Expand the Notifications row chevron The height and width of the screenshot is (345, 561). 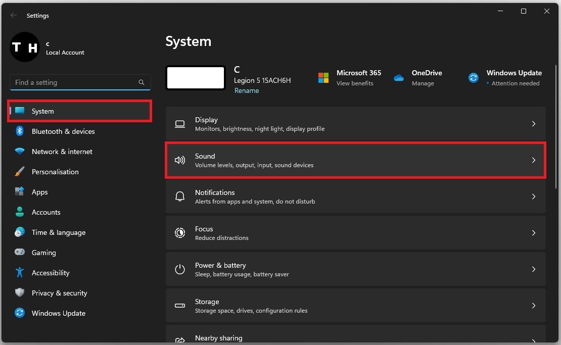click(533, 196)
